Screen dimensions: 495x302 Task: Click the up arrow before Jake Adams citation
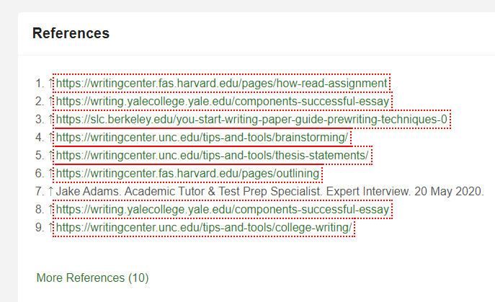point(50,192)
